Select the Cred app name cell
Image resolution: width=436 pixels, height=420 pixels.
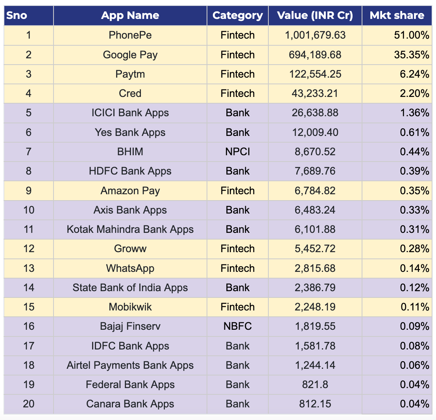click(130, 93)
